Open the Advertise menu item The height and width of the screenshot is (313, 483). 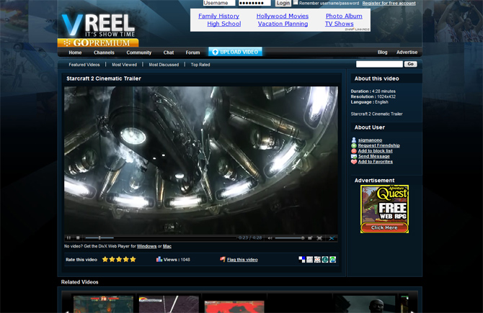(x=407, y=53)
